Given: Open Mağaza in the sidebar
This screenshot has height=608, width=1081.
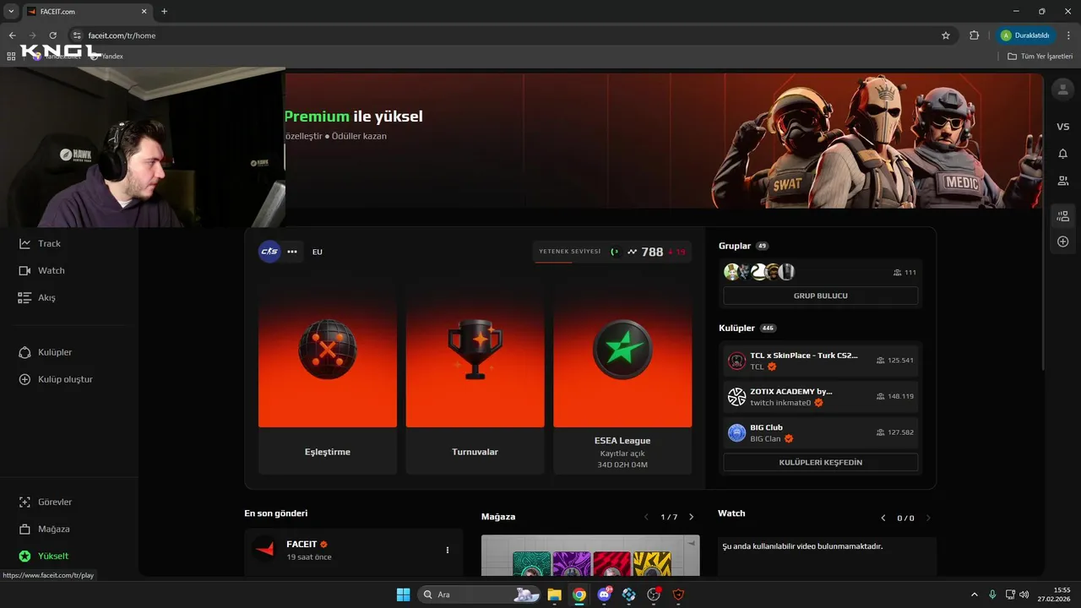Looking at the screenshot, I should (x=44, y=529).
